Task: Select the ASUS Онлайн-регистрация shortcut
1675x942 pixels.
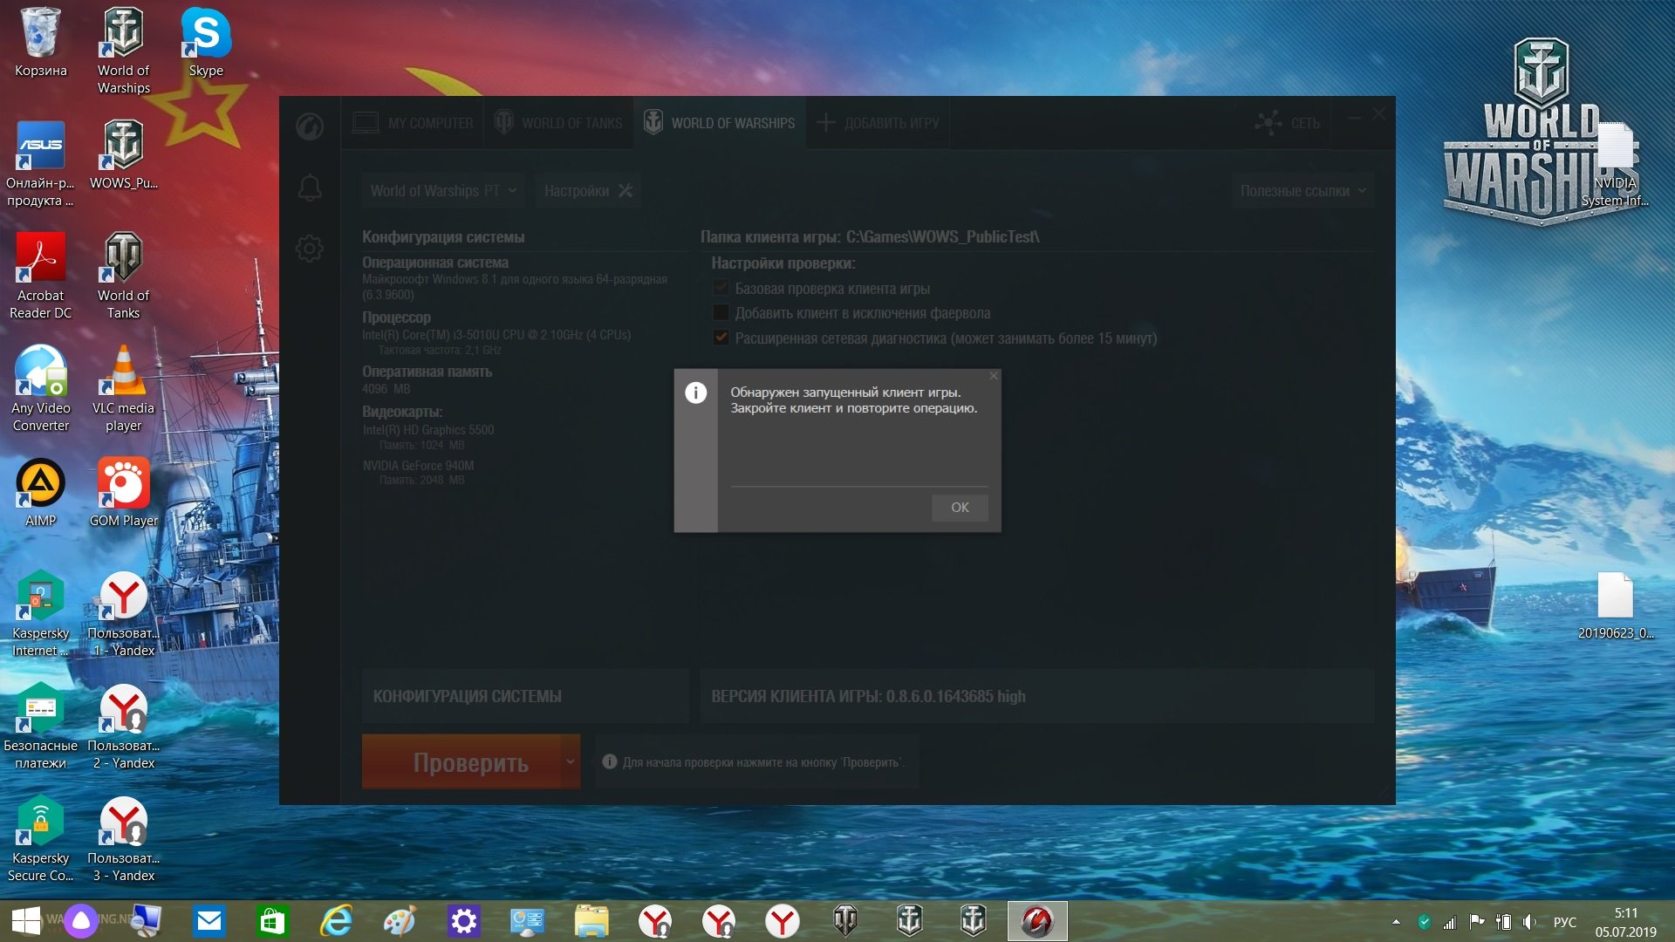Action: coord(40,164)
